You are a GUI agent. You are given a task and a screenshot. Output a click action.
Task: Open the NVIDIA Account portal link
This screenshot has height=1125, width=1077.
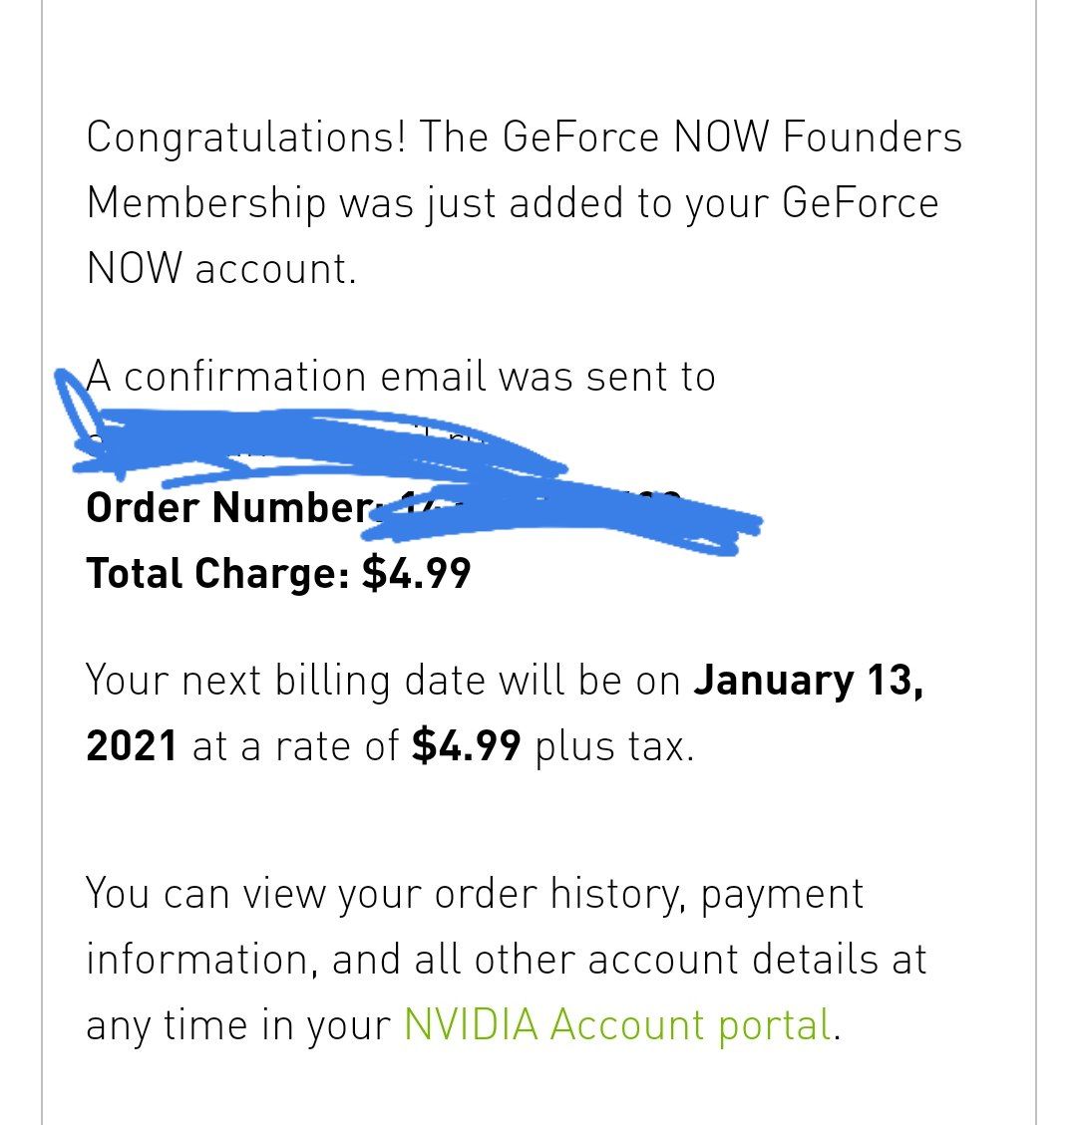coord(616,1024)
